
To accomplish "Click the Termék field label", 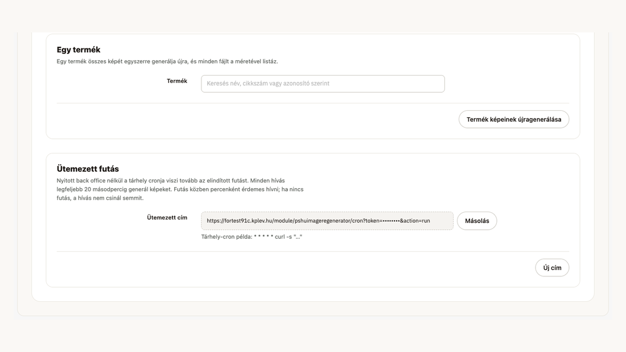I will point(177,81).
